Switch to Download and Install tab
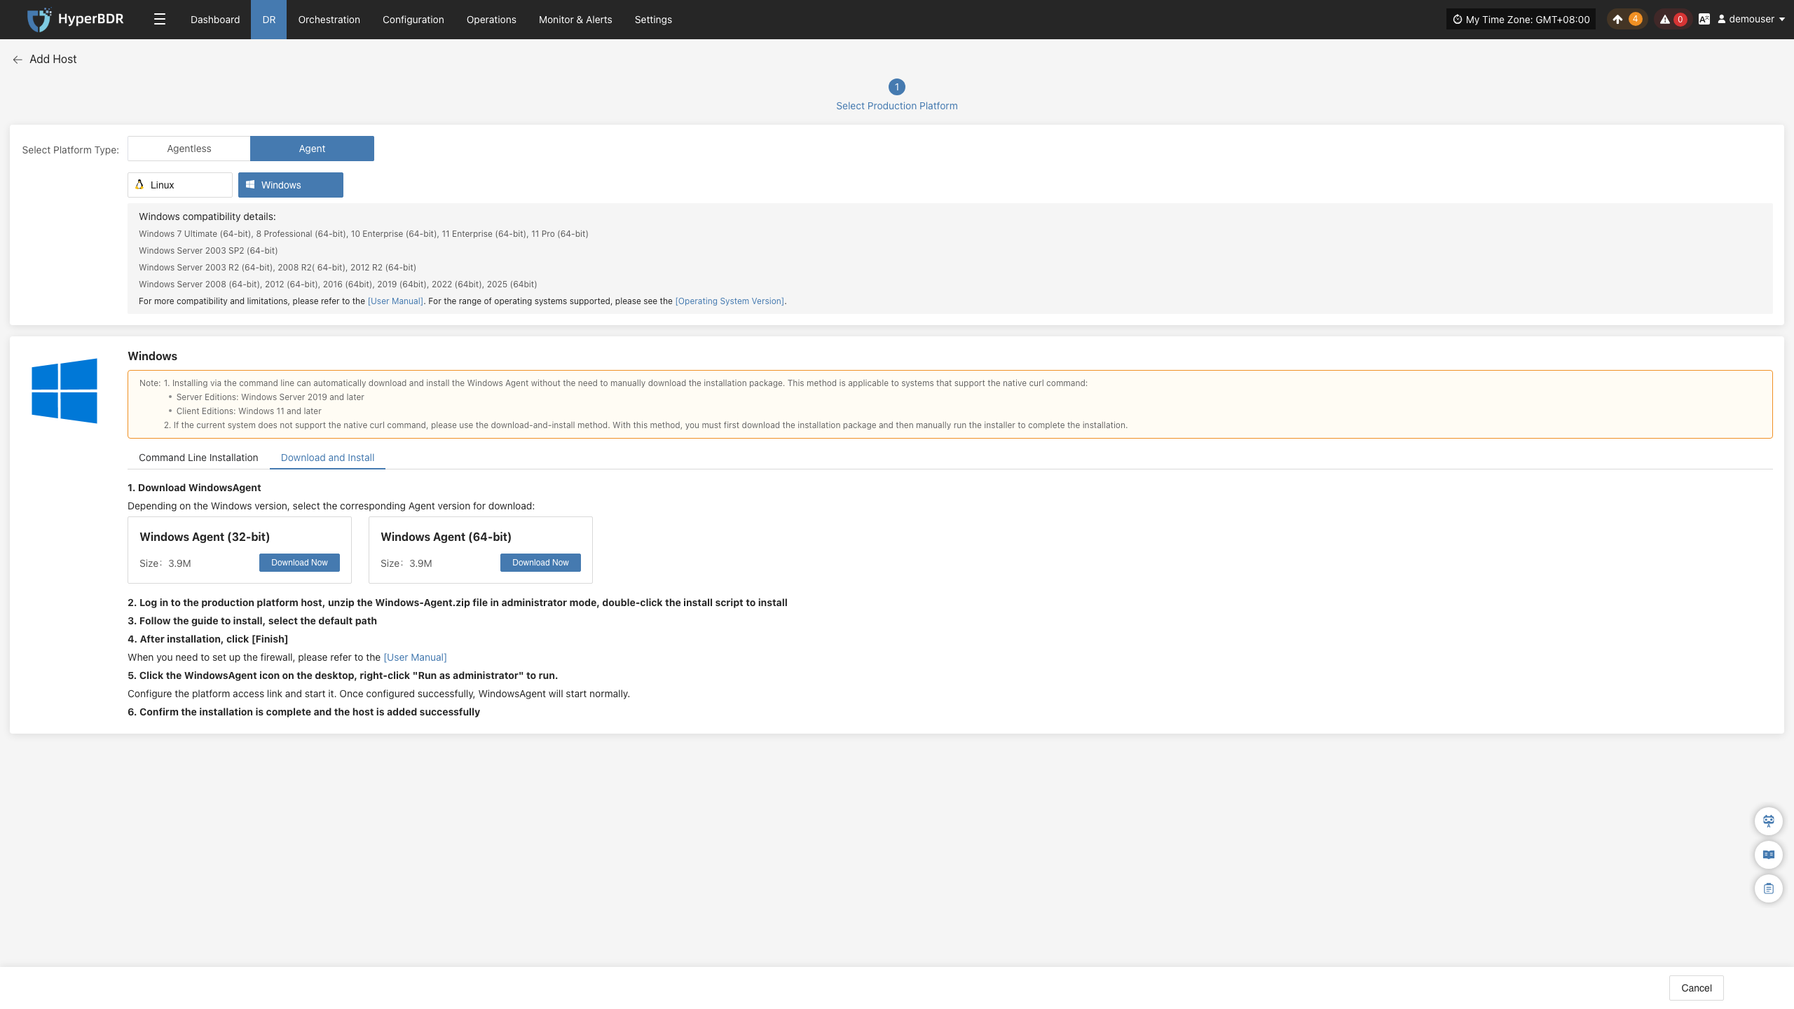The width and height of the screenshot is (1794, 1009). pyautogui.click(x=327, y=458)
